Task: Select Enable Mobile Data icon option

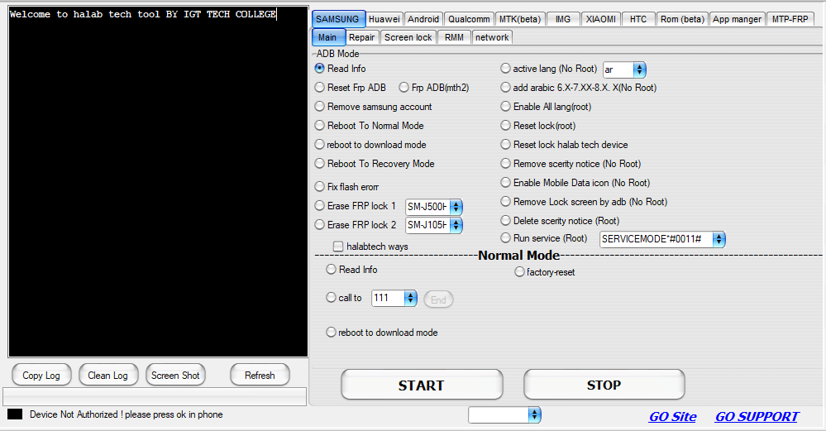Action: [x=505, y=182]
